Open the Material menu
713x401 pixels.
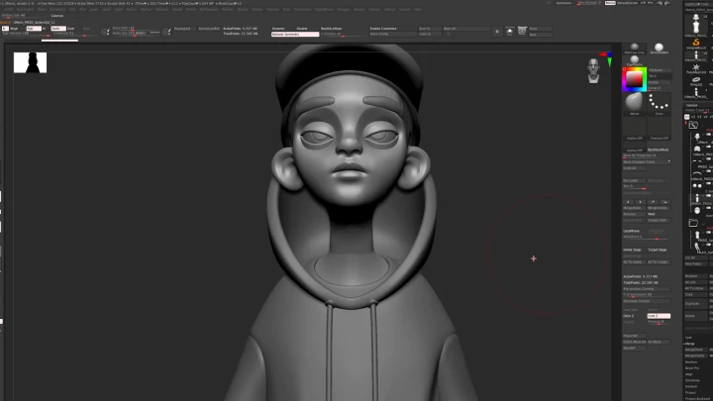[162, 9]
